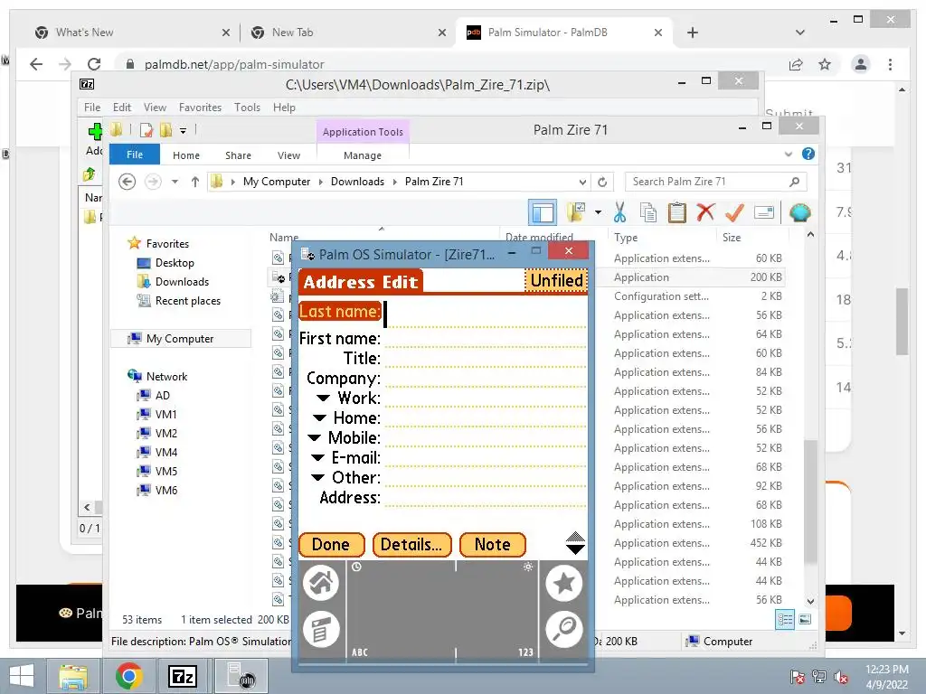Screen dimensions: 926x694
Task: Open the Mobile phone label dropdown
Action: coord(315,438)
